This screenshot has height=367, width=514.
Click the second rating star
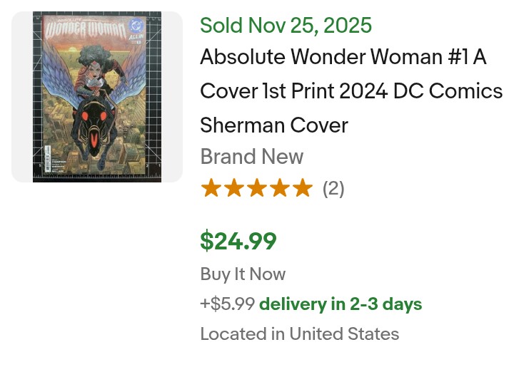coord(233,188)
